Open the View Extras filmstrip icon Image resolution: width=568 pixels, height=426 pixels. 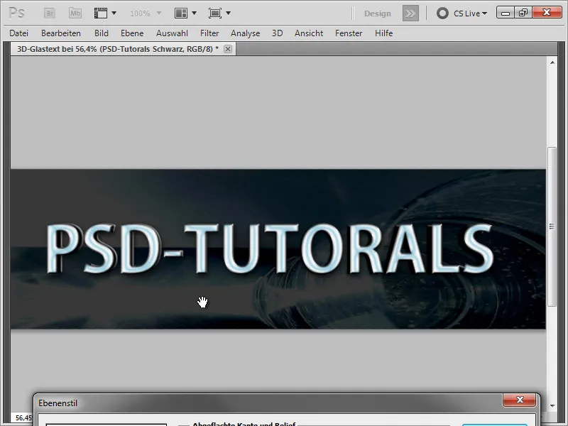pyautogui.click(x=101, y=13)
